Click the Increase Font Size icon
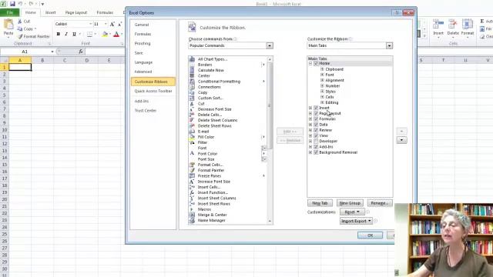Screen dimensions: 493x277 112,24
